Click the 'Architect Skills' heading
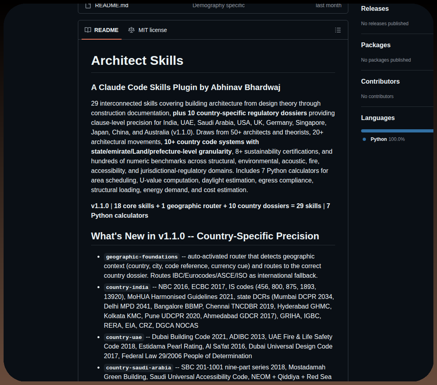The height and width of the screenshot is (385, 437). [x=137, y=60]
